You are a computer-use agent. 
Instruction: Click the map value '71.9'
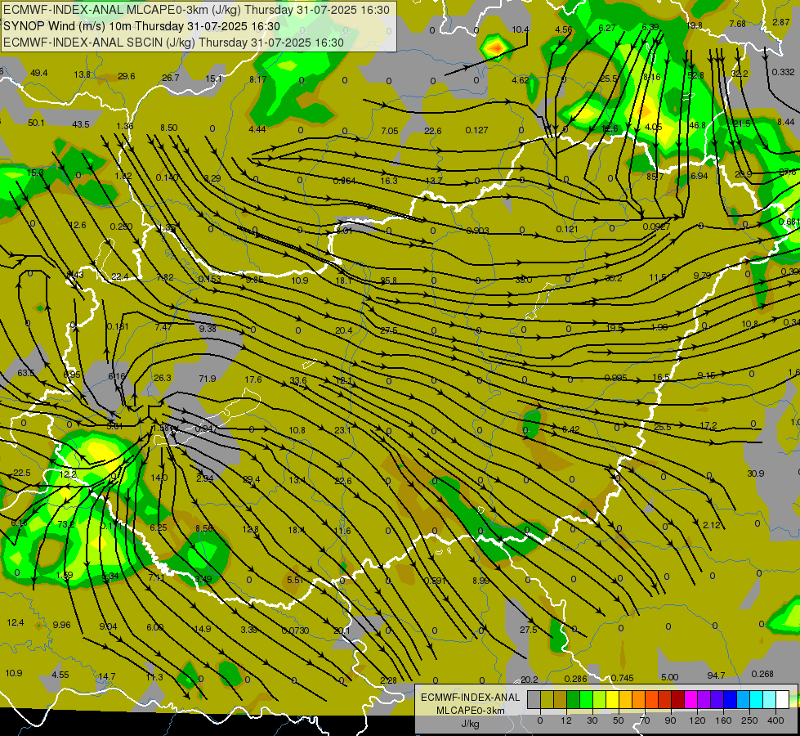point(207,379)
